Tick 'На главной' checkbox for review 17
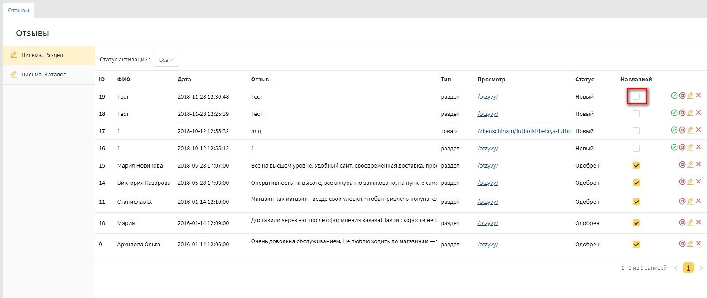This screenshot has height=298, width=707. 636,131
